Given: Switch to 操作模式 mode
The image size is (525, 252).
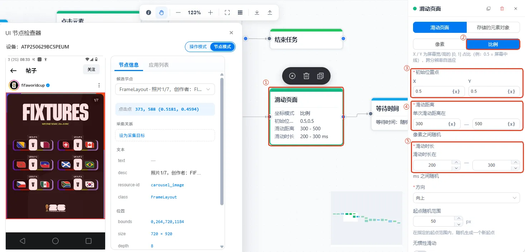Looking at the screenshot, I should [x=198, y=47].
